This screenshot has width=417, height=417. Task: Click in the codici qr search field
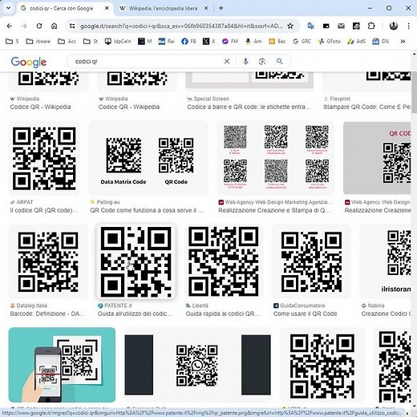pyautogui.click(x=147, y=62)
